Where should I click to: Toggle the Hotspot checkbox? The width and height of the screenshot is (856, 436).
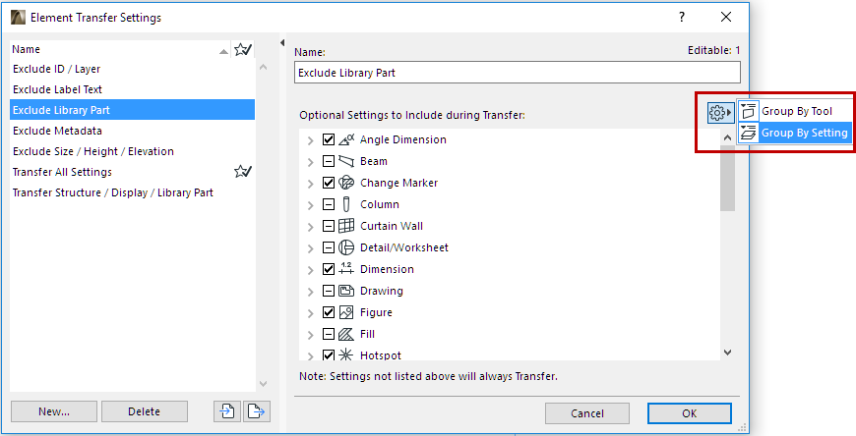[328, 354]
